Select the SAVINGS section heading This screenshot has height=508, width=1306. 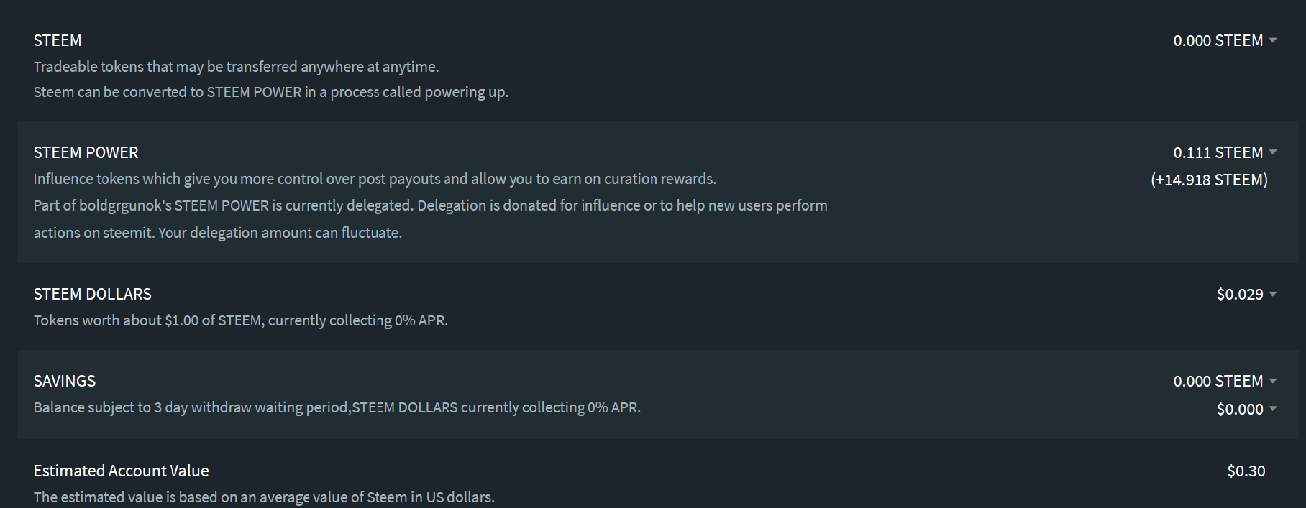pyautogui.click(x=64, y=382)
